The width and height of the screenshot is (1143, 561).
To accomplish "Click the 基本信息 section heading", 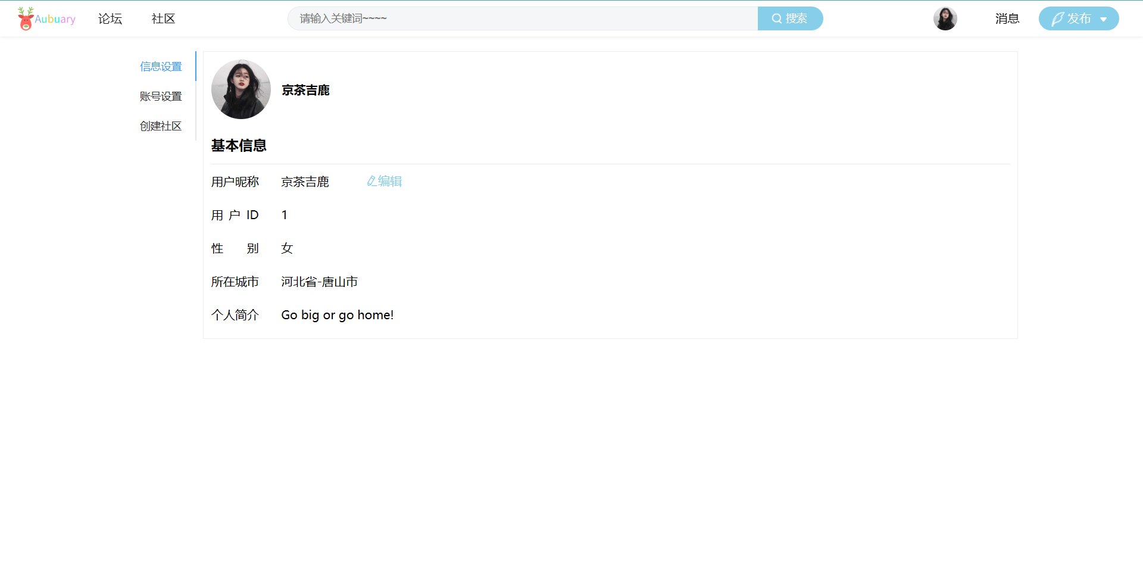I will (x=239, y=145).
